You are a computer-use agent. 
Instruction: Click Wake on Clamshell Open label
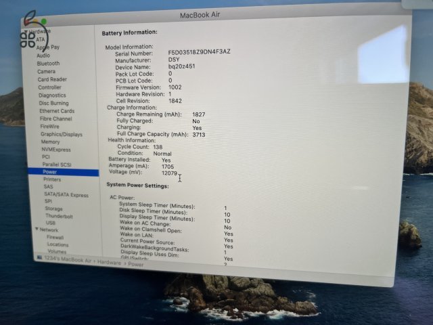[x=151, y=230]
